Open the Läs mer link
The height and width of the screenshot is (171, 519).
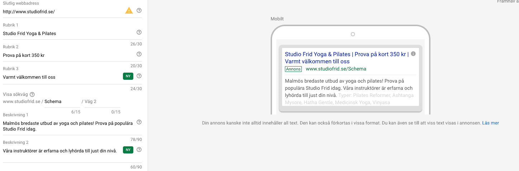pos(490,123)
